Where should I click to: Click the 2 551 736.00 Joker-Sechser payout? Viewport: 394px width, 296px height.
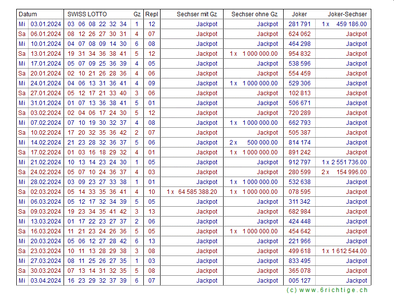pyautogui.click(x=344, y=162)
